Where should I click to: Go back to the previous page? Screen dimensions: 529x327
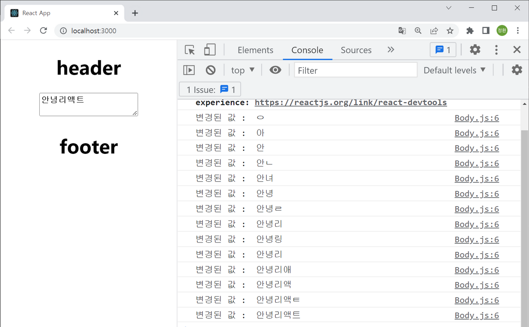point(12,31)
